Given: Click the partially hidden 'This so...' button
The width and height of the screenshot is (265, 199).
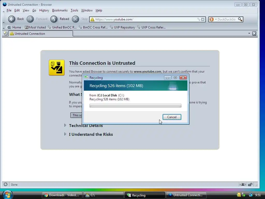Looking at the screenshot, I should tap(76, 115).
